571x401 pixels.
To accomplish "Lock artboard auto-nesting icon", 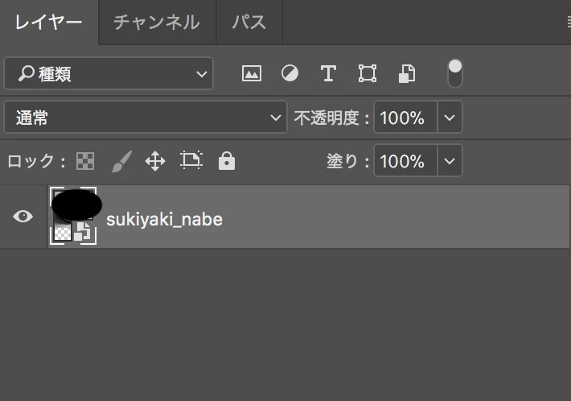I will tap(191, 160).
